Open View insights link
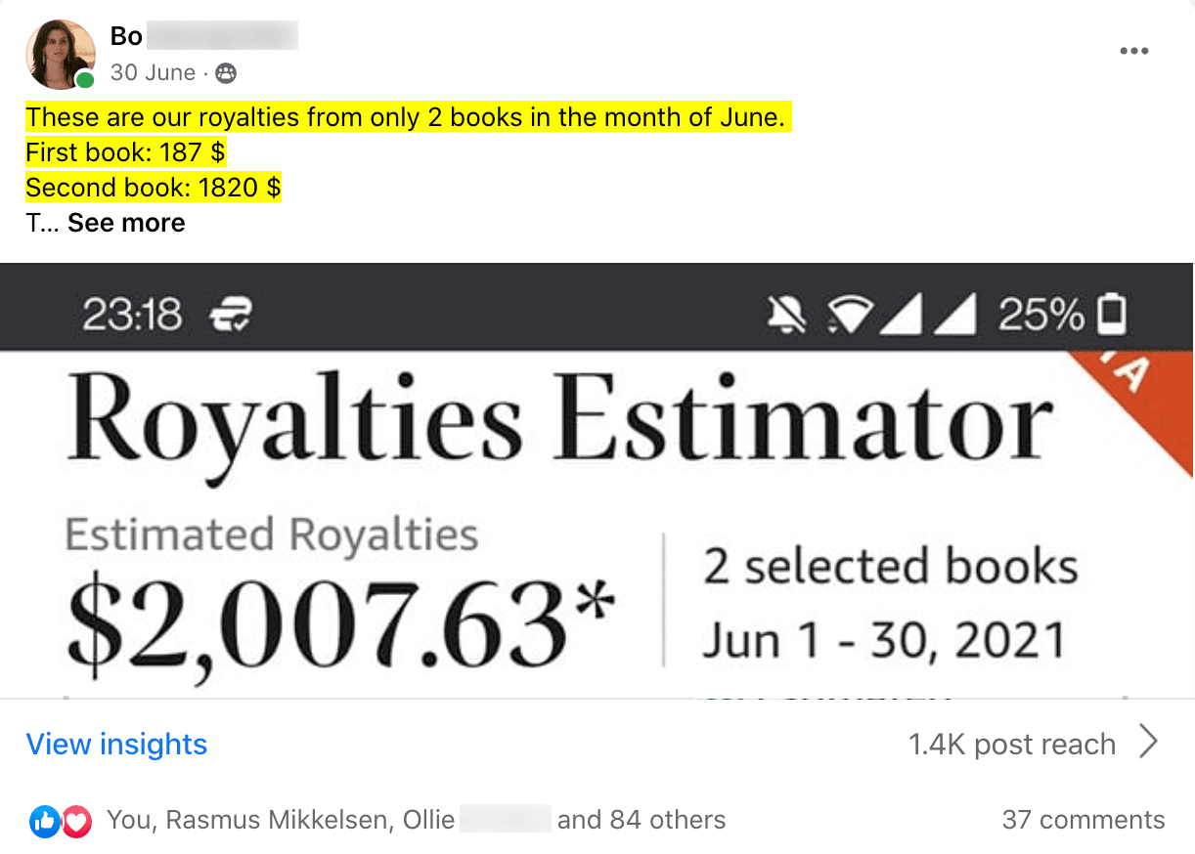This screenshot has width=1195, height=854. [116, 745]
